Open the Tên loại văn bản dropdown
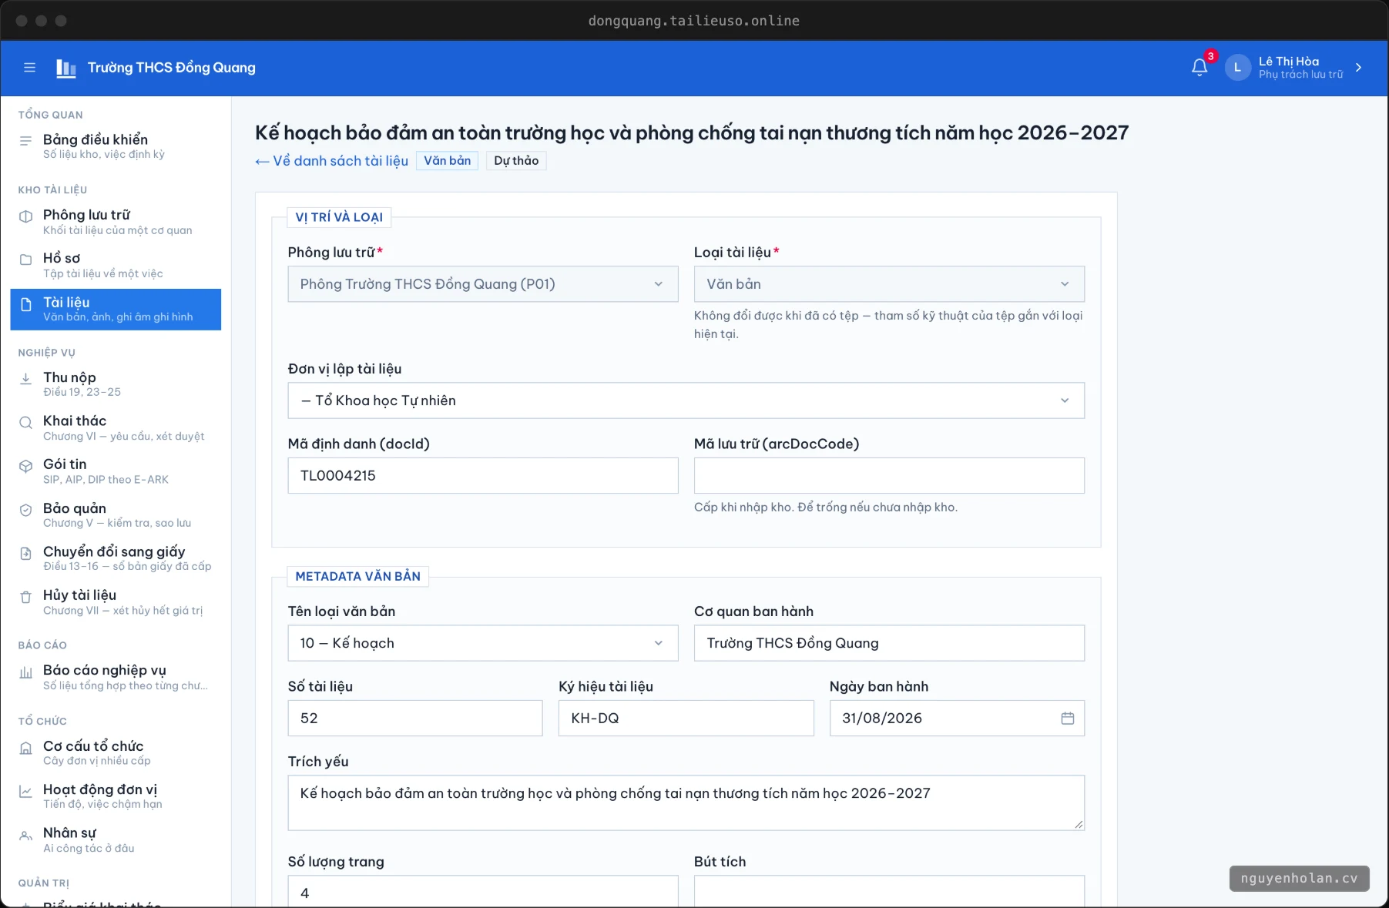Image resolution: width=1389 pixels, height=908 pixels. click(483, 643)
